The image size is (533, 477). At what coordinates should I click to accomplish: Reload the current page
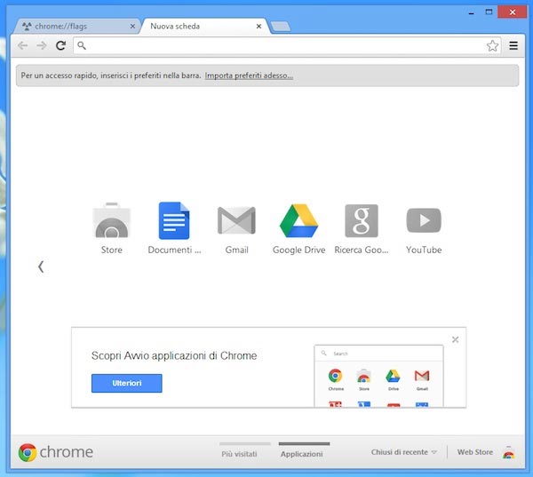pos(60,45)
